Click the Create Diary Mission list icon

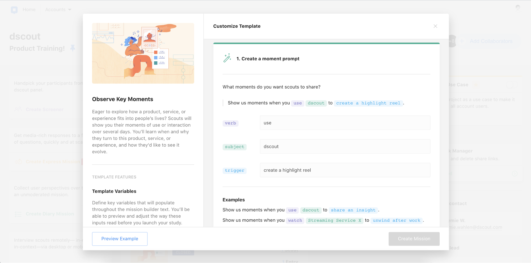[18, 214]
